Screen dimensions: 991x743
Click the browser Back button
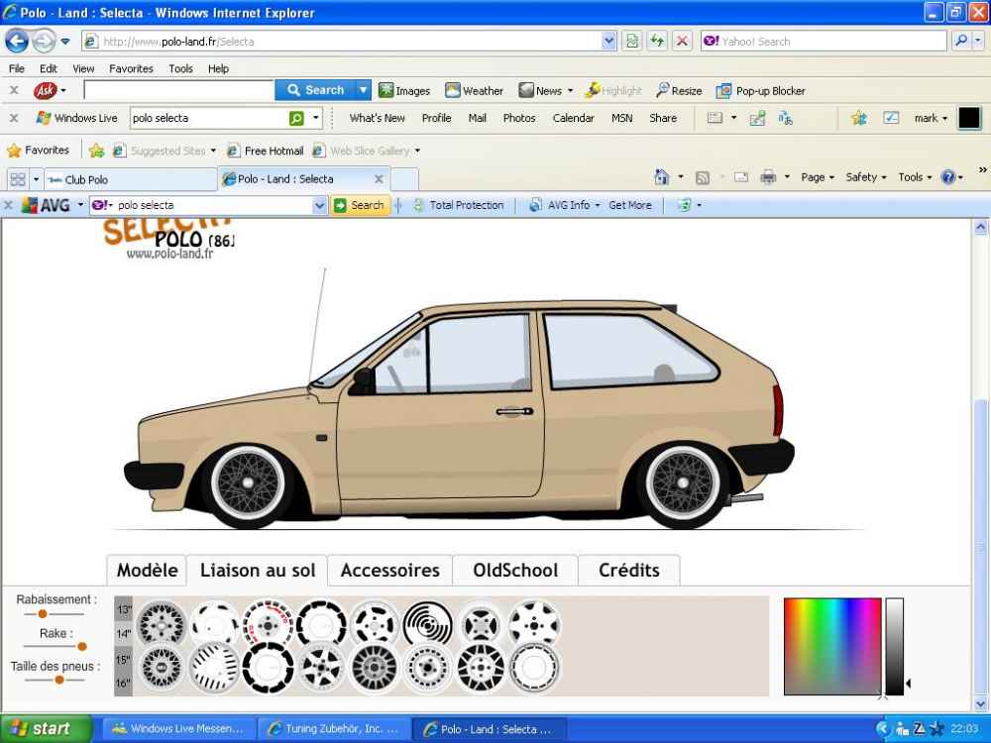point(17,42)
